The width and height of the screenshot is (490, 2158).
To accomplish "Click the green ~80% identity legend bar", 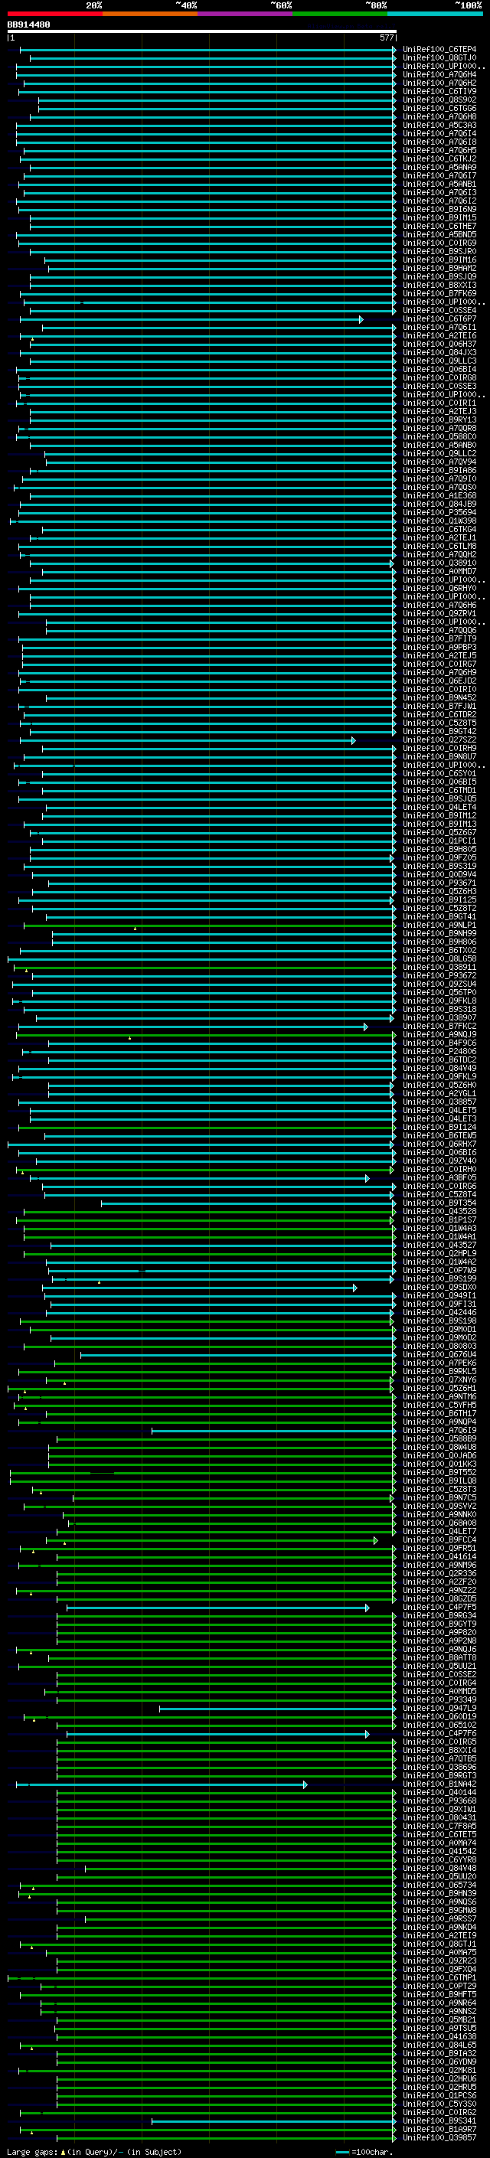I will coord(340,14).
